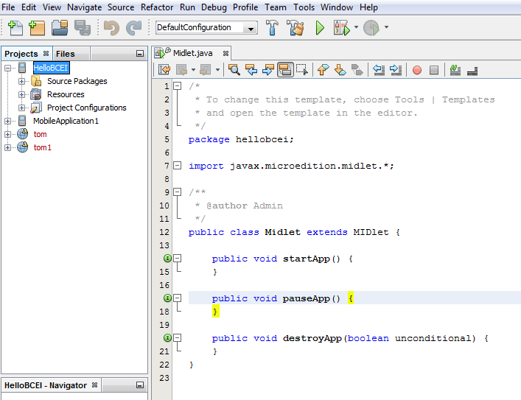Image resolution: width=521 pixels, height=400 pixels.
Task: Click the New File toolbar icon
Action: (x=15, y=28)
